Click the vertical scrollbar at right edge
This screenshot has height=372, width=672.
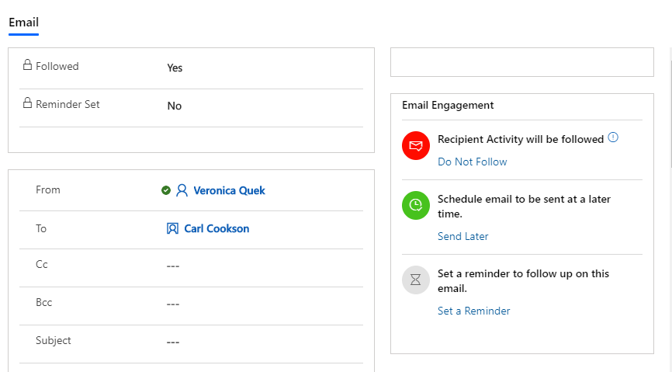tap(670, 113)
